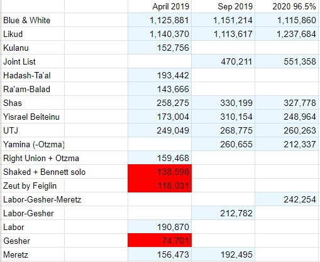Select Shas April value 258,275
This screenshot has height=262, width=320.
click(160, 103)
